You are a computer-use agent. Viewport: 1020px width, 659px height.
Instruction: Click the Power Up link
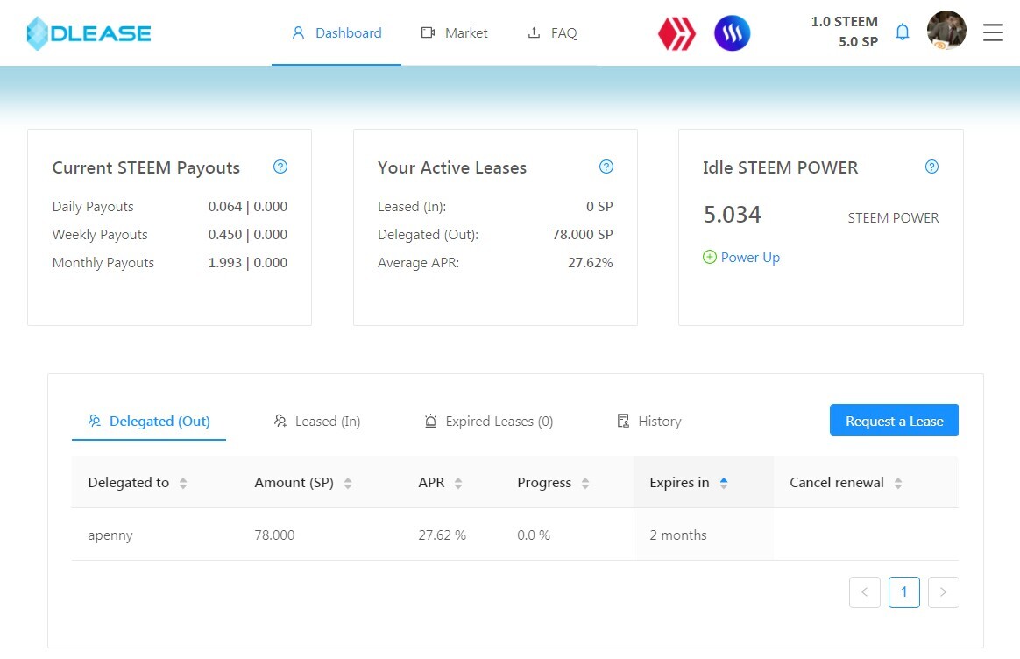[741, 257]
